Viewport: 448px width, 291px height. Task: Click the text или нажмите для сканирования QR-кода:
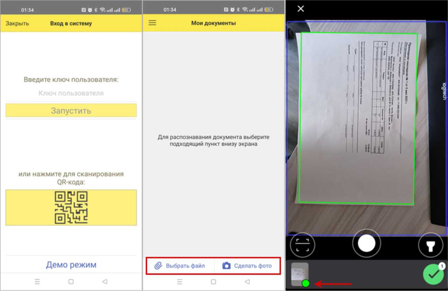pos(71,178)
